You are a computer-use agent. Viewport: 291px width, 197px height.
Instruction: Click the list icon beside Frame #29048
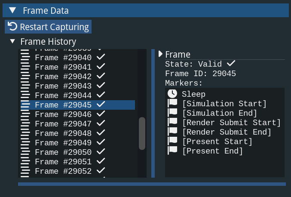25,133
